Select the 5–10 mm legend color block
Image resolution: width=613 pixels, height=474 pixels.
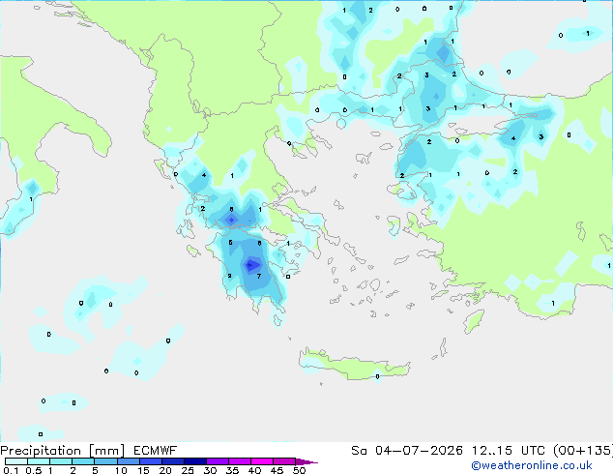[x=105, y=461]
